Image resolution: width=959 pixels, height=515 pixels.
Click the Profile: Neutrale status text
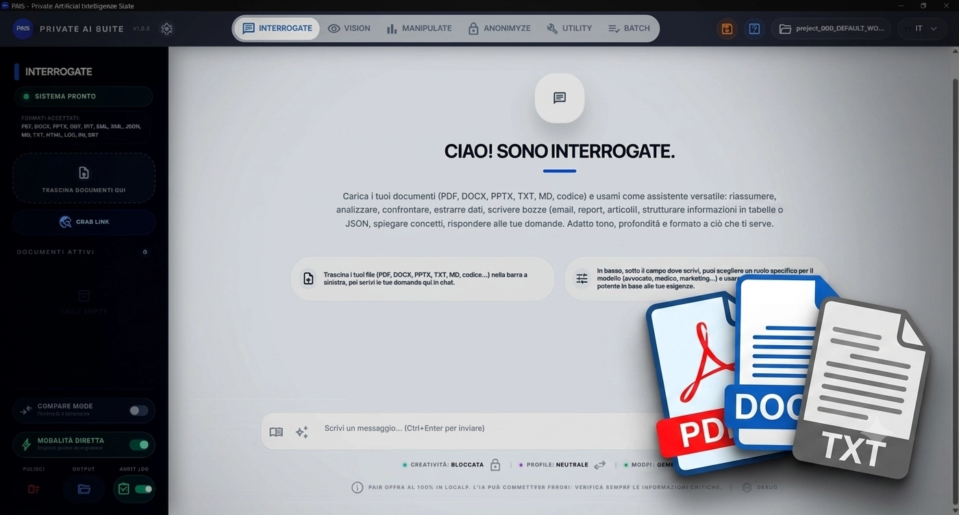(x=557, y=465)
